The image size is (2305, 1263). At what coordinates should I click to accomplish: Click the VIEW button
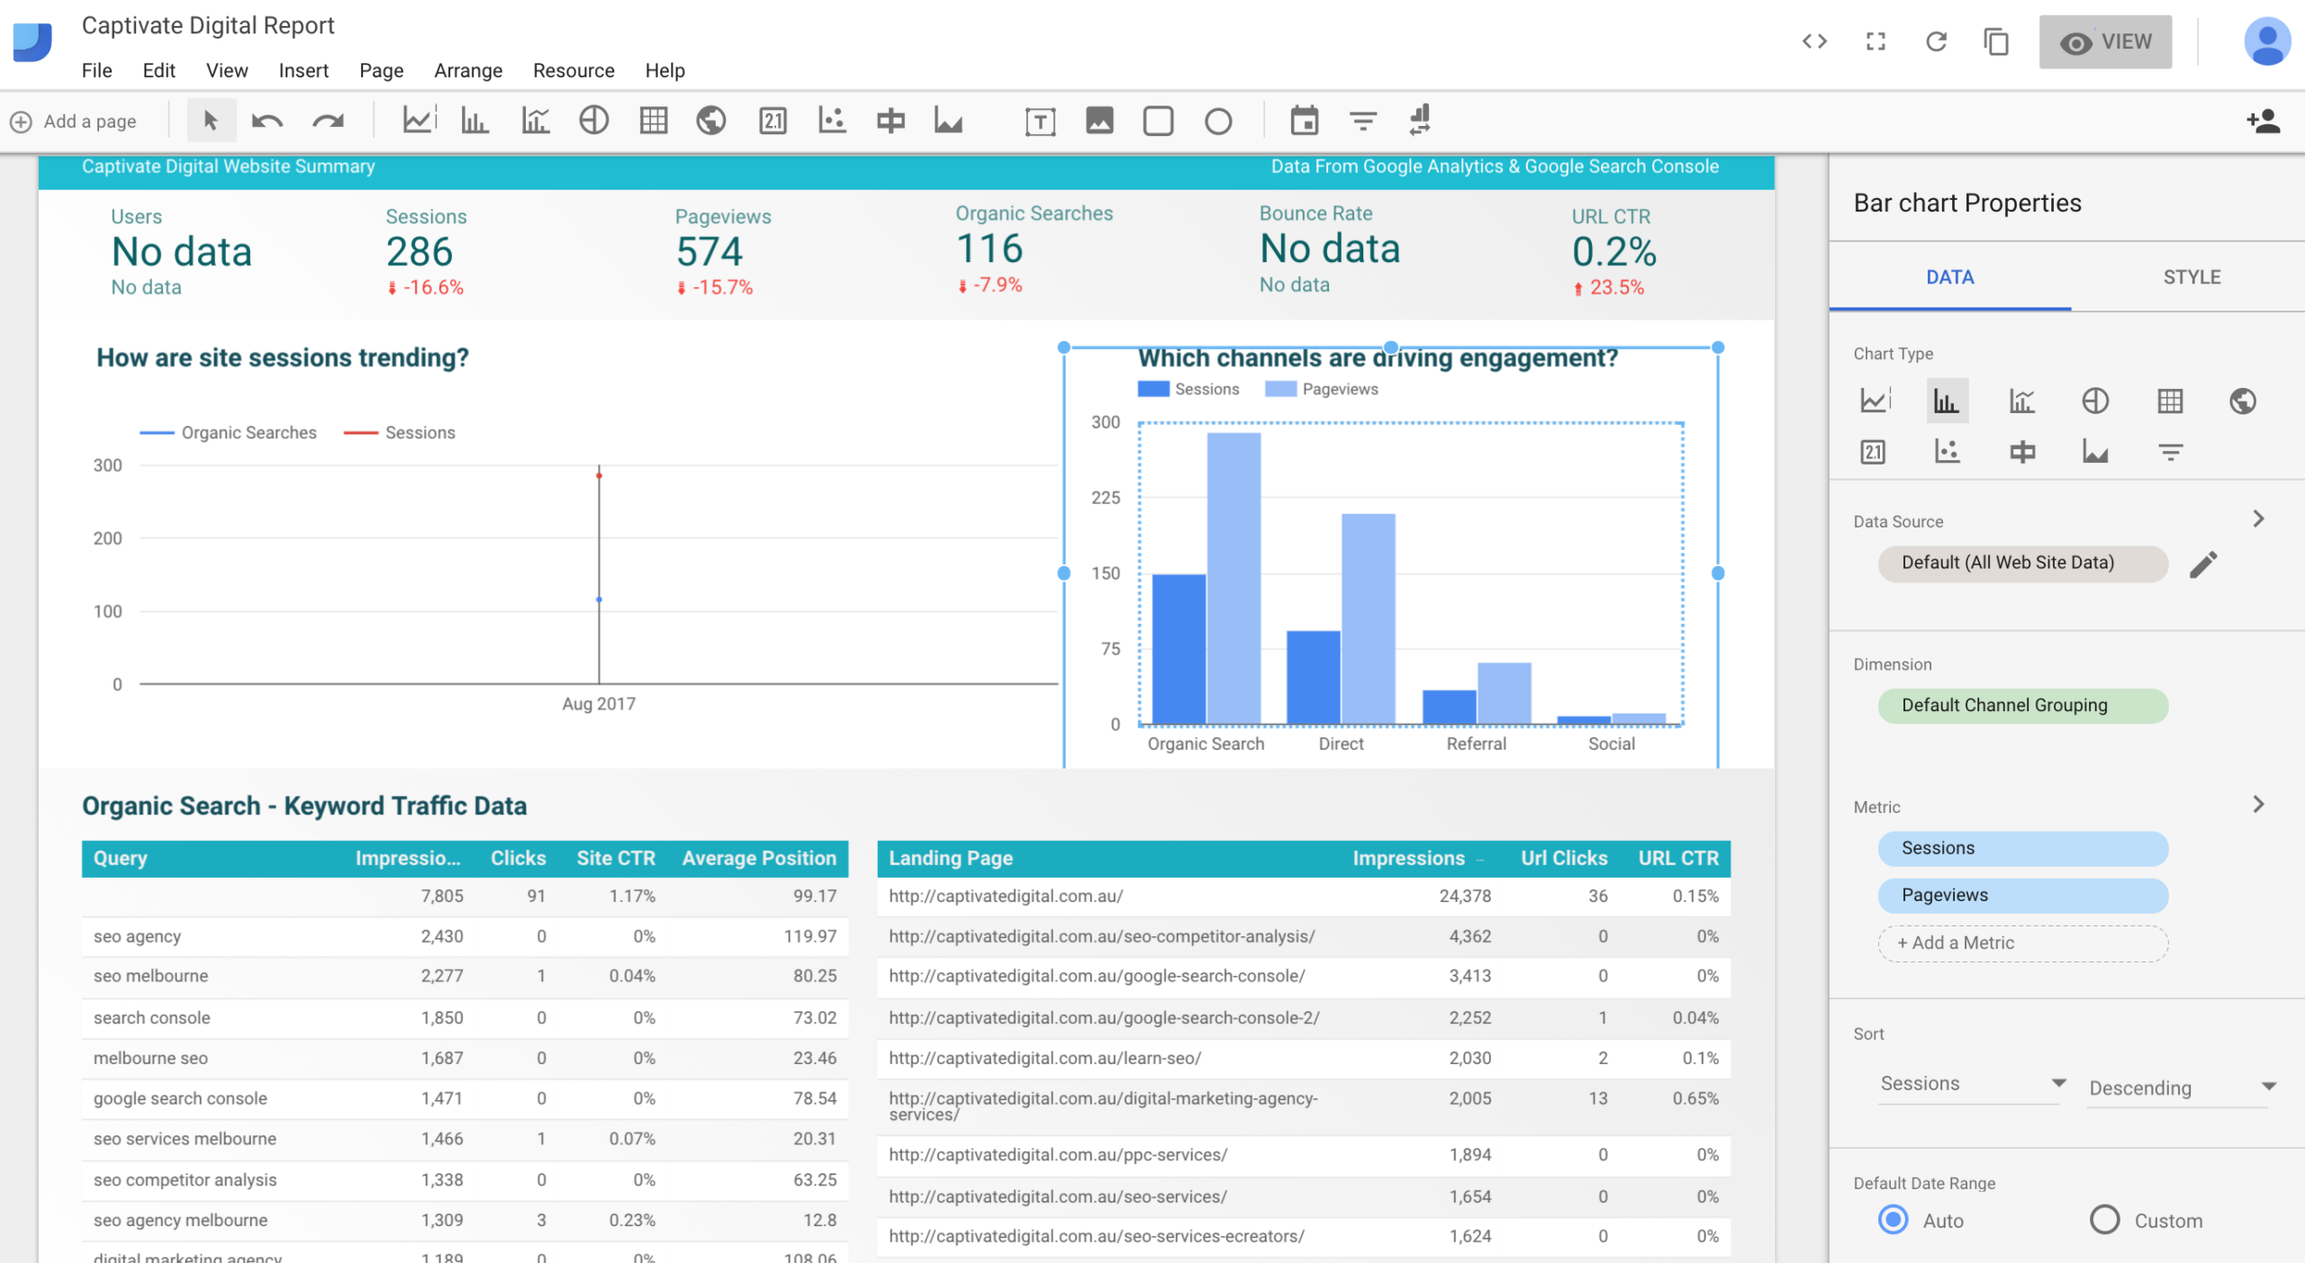coord(2105,41)
